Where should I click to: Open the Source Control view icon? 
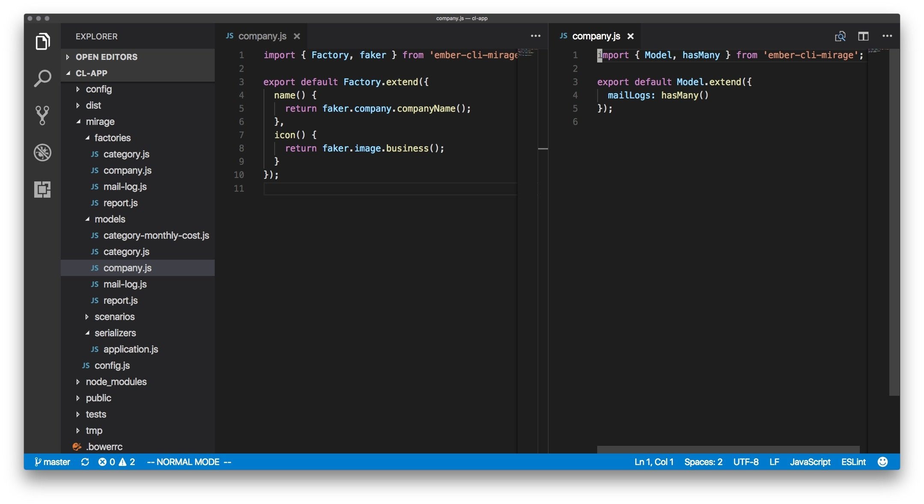42,115
